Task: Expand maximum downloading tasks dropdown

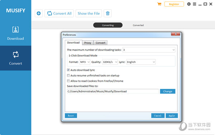Action: tap(149, 50)
